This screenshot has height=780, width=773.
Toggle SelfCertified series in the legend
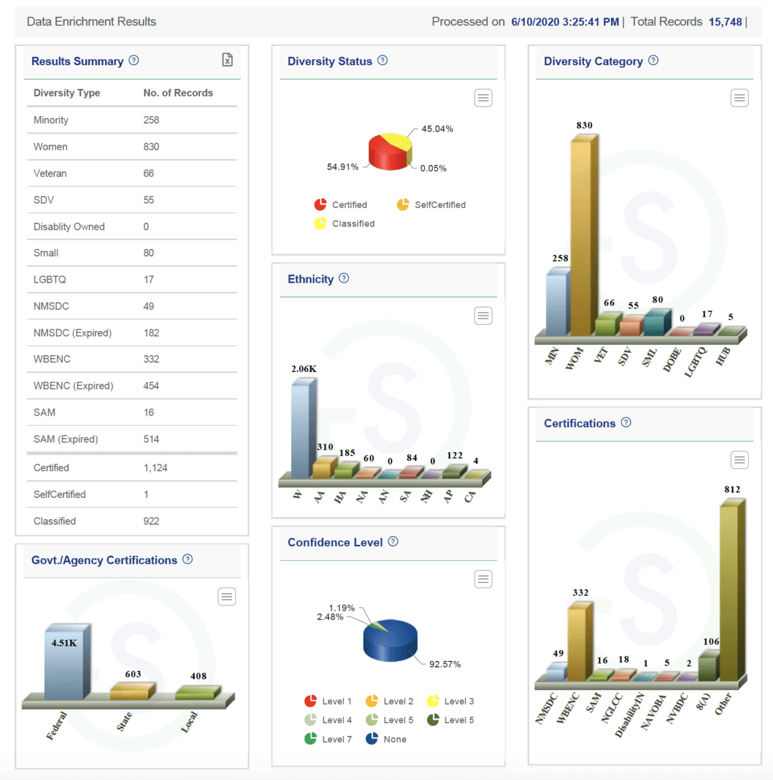(432, 205)
